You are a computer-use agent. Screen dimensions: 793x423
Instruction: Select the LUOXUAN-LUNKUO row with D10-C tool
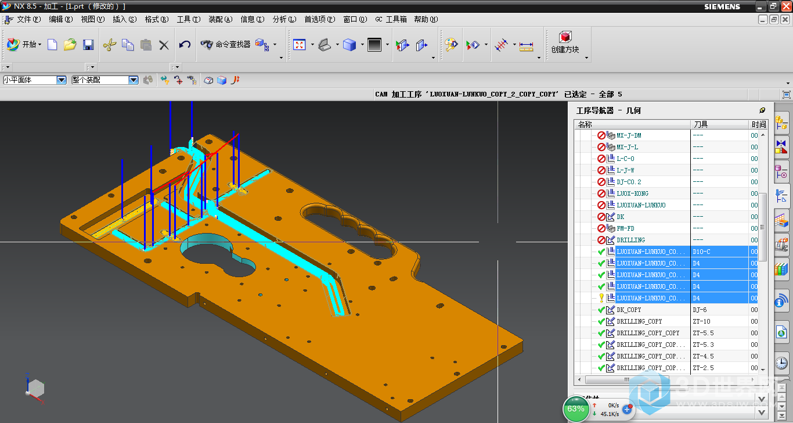[x=666, y=252]
